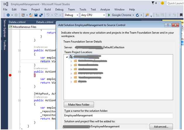Expand the first folder in project tree

71,61
